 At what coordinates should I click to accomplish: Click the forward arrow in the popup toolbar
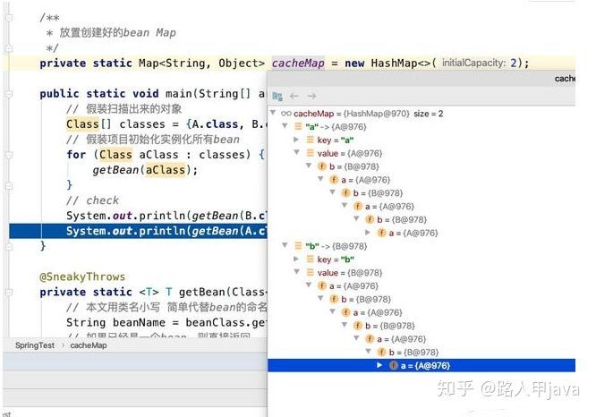[311, 96]
